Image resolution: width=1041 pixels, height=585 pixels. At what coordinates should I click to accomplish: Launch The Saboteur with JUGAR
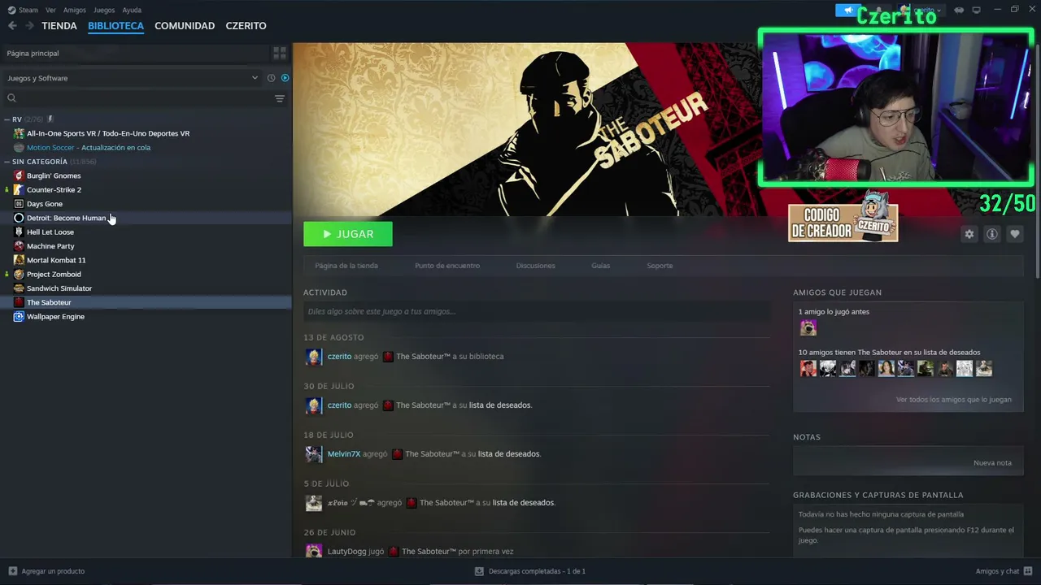(348, 234)
